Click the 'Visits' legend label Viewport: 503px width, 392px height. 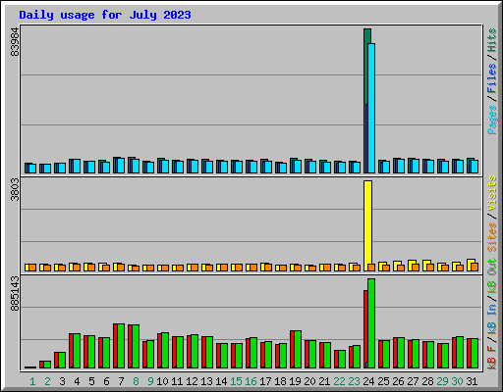click(x=492, y=194)
